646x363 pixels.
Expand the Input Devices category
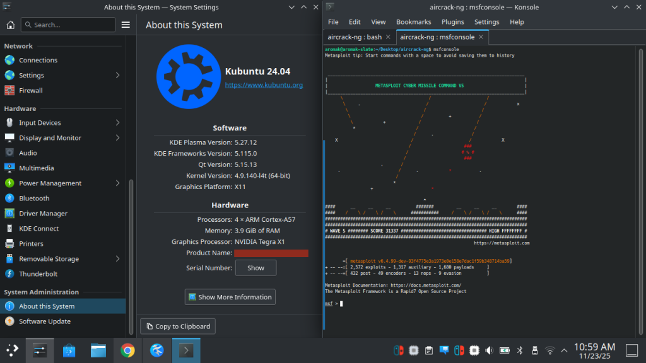click(117, 123)
